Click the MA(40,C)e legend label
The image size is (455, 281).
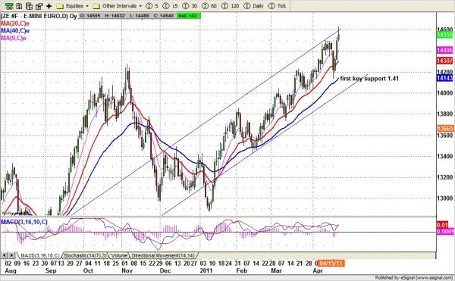[x=15, y=31]
